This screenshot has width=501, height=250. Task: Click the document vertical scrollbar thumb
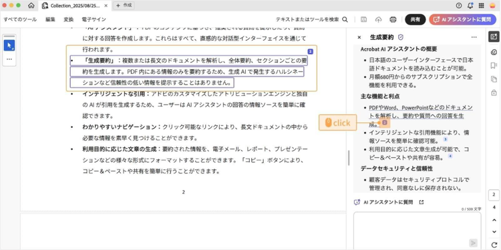(x=349, y=157)
